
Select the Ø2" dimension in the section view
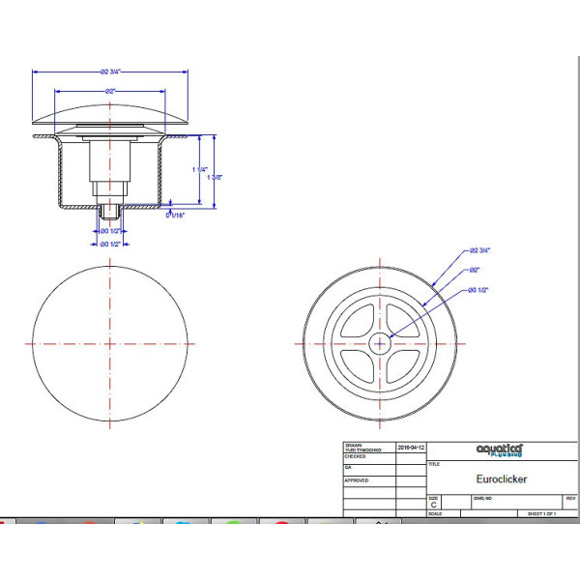110,92
